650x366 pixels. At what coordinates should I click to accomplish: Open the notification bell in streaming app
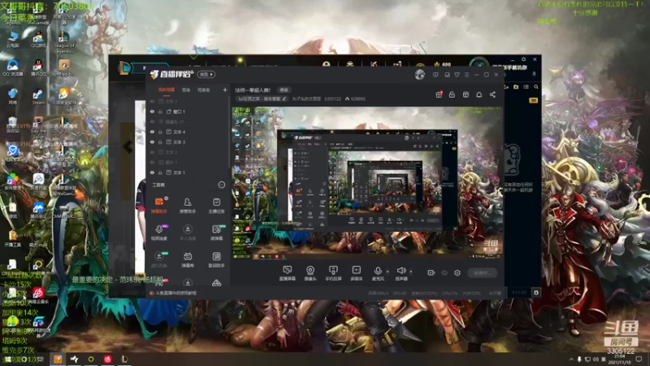click(x=479, y=94)
